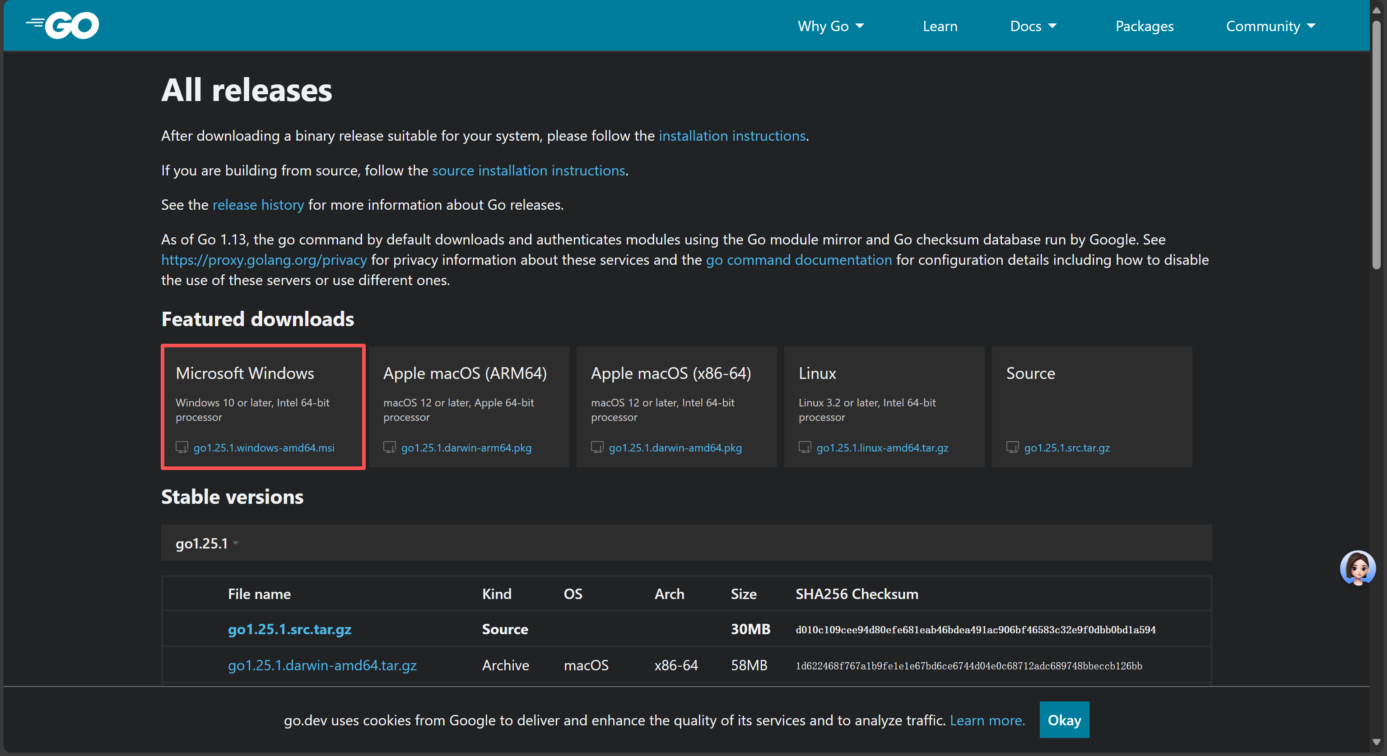Click the Source card title
Image resolution: width=1387 pixels, height=756 pixels.
(1031, 373)
